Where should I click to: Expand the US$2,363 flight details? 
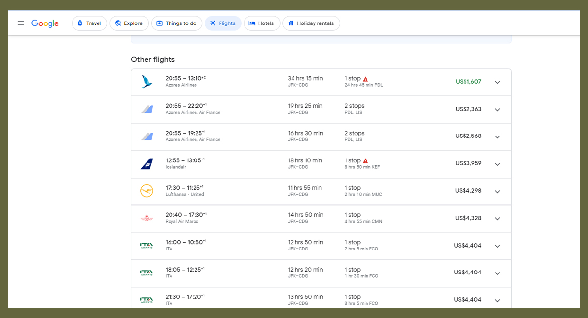pyautogui.click(x=497, y=110)
